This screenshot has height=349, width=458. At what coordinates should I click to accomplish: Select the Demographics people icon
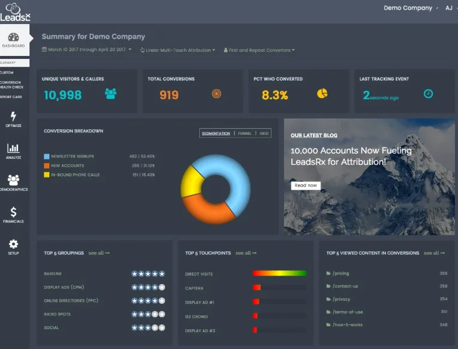13,180
